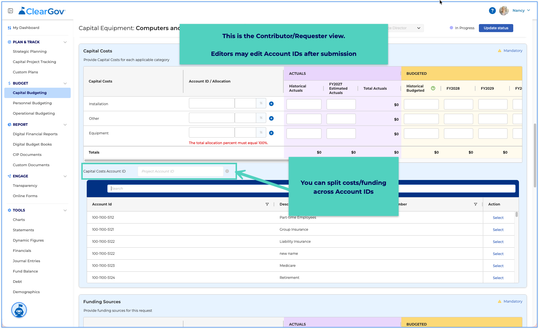The width and height of the screenshot is (539, 329).
Task: Clear the Capital Costs Account ID
Action: click(227, 171)
